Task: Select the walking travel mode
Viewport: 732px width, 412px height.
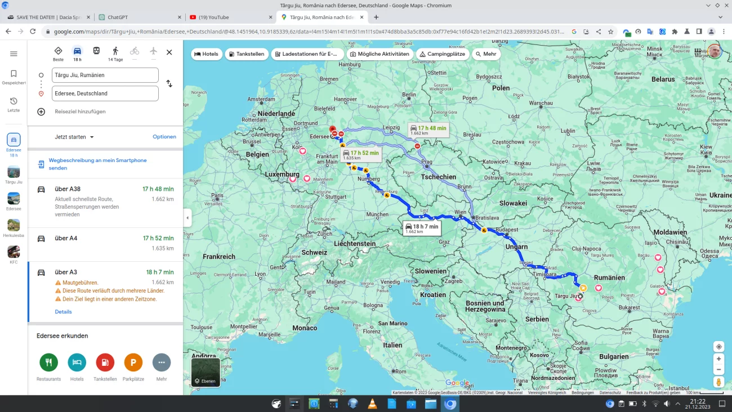Action: 115,54
